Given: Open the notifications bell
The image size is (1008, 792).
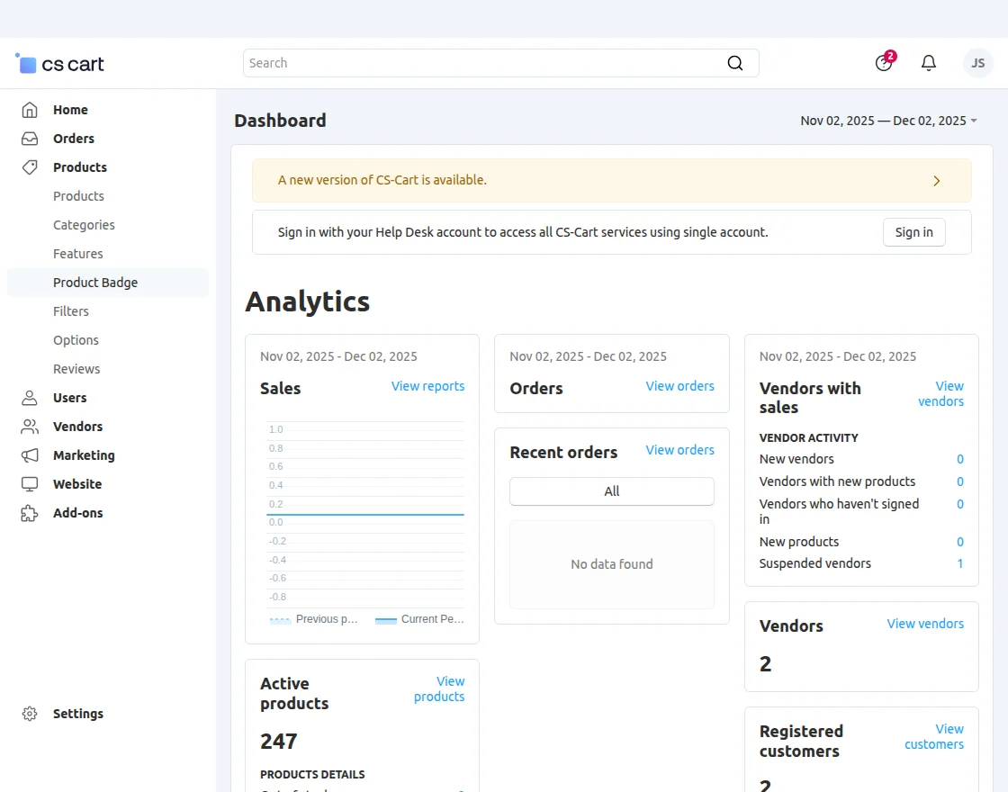Looking at the screenshot, I should tap(929, 63).
